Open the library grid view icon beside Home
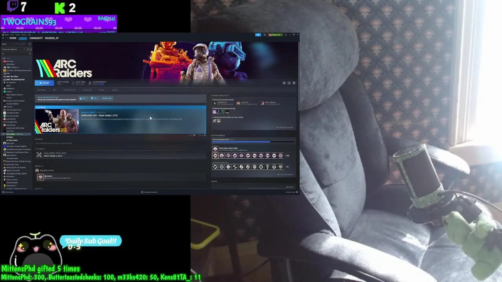The height and width of the screenshot is (282, 502). pos(30,44)
